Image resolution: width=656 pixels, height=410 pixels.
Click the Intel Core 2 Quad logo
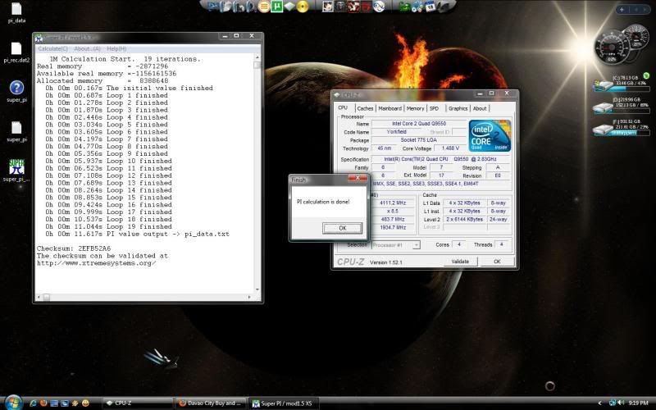pyautogui.click(x=490, y=135)
